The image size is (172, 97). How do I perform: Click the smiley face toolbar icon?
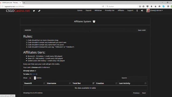pyautogui.click(x=159, y=6)
